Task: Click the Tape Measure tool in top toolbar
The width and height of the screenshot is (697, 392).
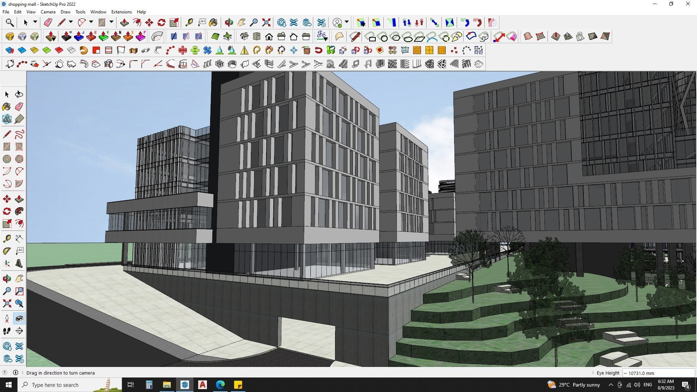Action: (x=189, y=23)
